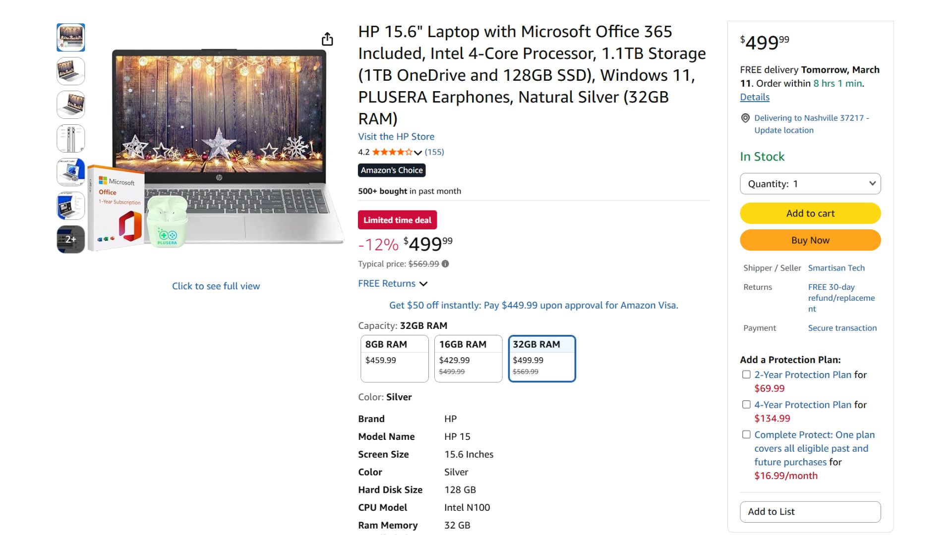Viewport: 952px width, 535px height.
Task: Expand the ratings breakdown chevron near 4.2
Action: click(418, 152)
